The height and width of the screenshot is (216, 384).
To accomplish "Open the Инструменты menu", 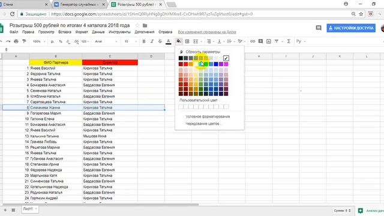I will pyautogui.click(x=119, y=32).
